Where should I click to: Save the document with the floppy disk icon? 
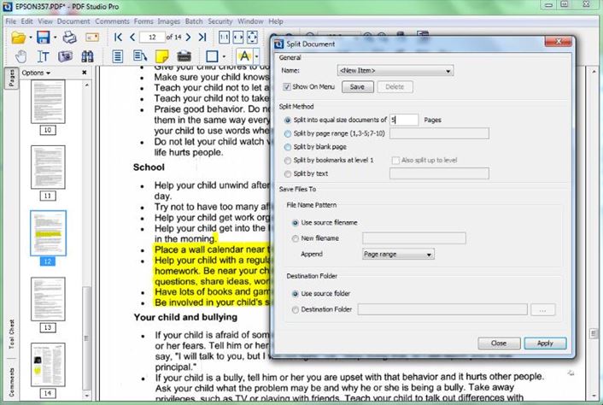pos(43,38)
